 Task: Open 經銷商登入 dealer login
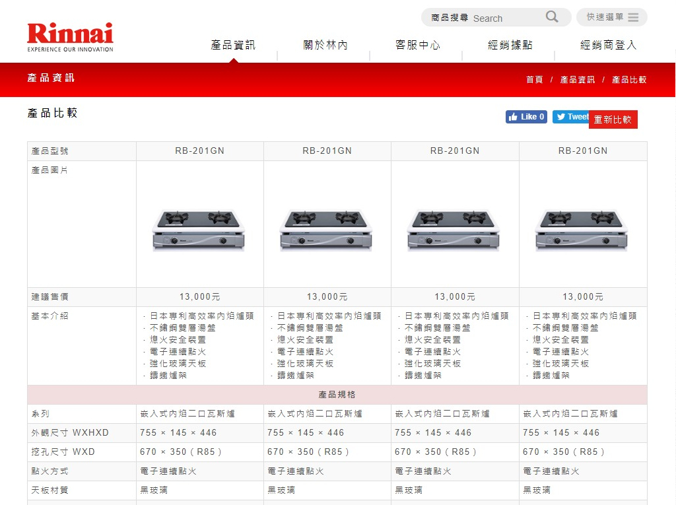tap(608, 45)
